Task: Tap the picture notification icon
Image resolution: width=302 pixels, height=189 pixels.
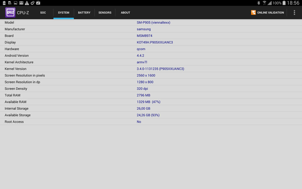Action: pyautogui.click(x=16, y=3)
